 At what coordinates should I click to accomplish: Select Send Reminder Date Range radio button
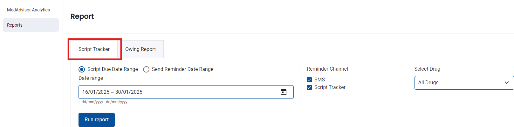click(146, 69)
